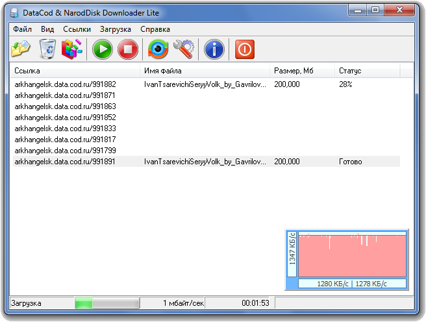Select link arkhangelsk.data.cod.ru/991833
Image resolution: width=426 pixels, height=322 pixels.
coord(65,129)
